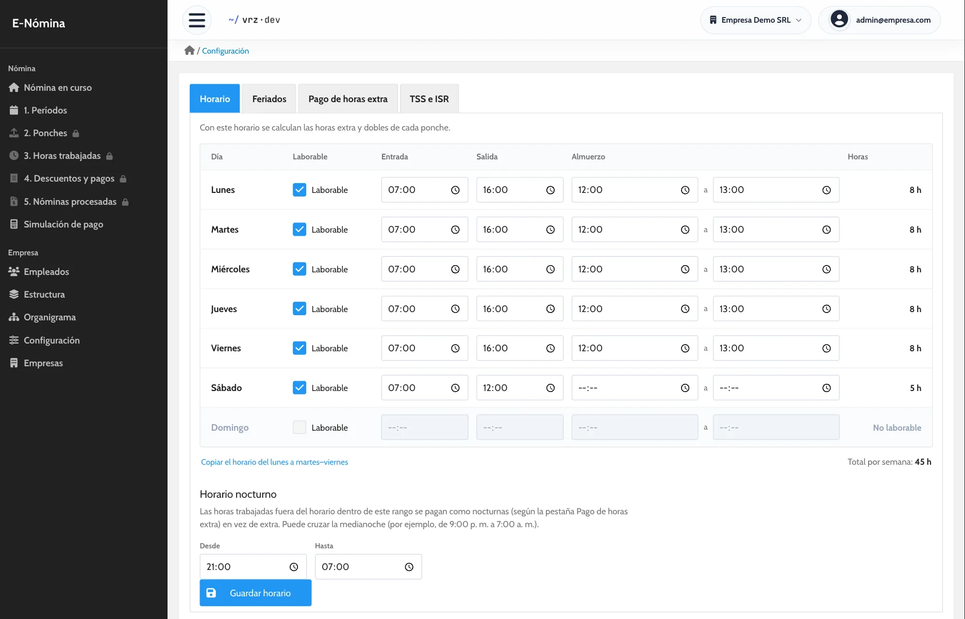The height and width of the screenshot is (619, 965).
Task: Uncheck Laborable for Sábado
Action: (x=300, y=388)
